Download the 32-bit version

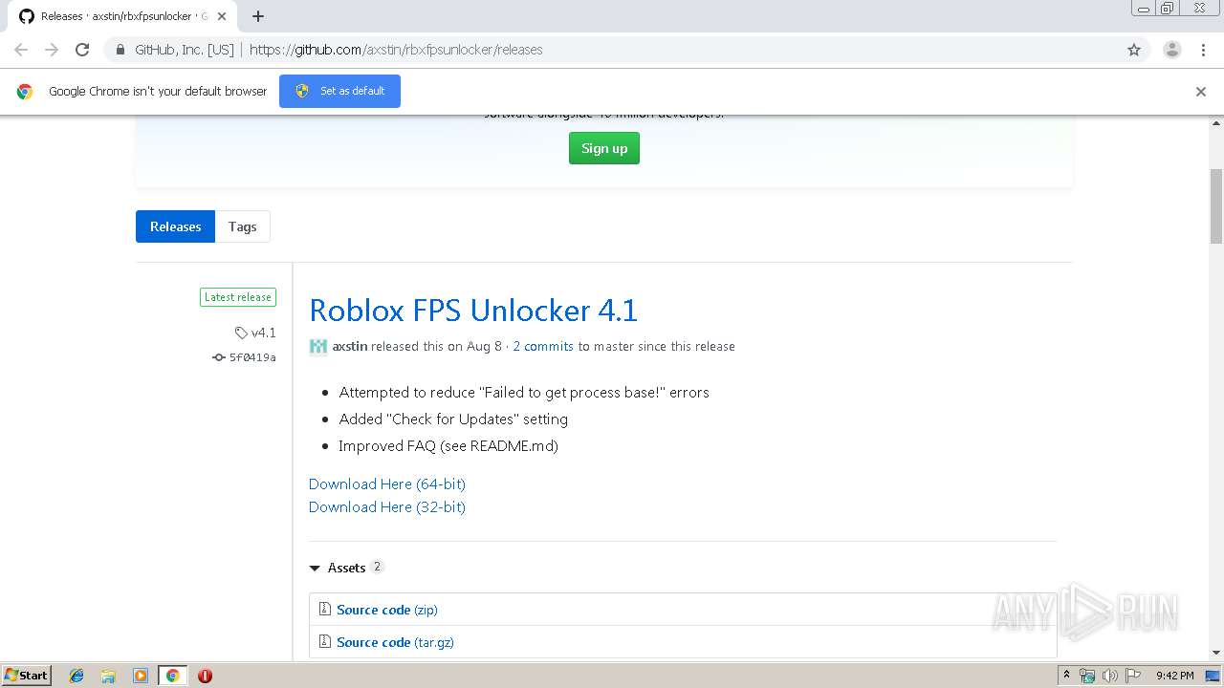point(387,506)
